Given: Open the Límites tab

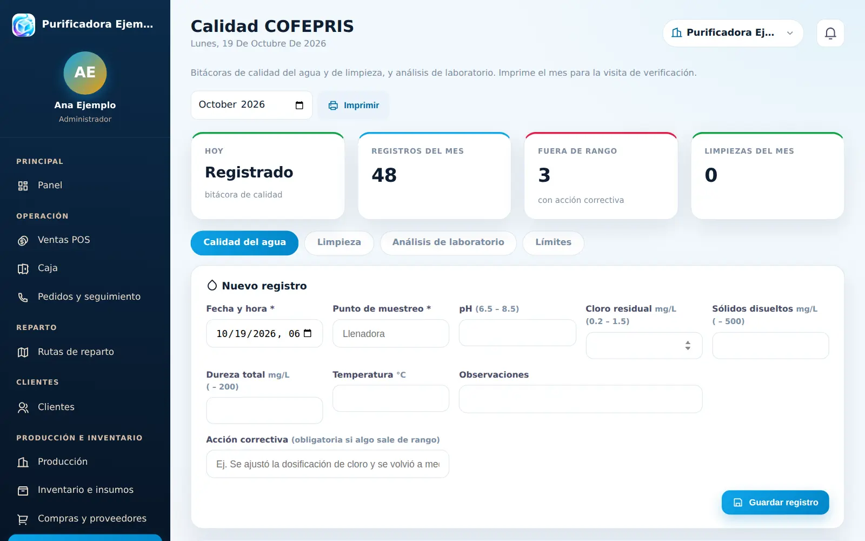Looking at the screenshot, I should 553,243.
